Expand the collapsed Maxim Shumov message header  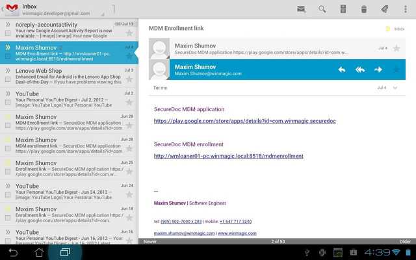(x=277, y=48)
